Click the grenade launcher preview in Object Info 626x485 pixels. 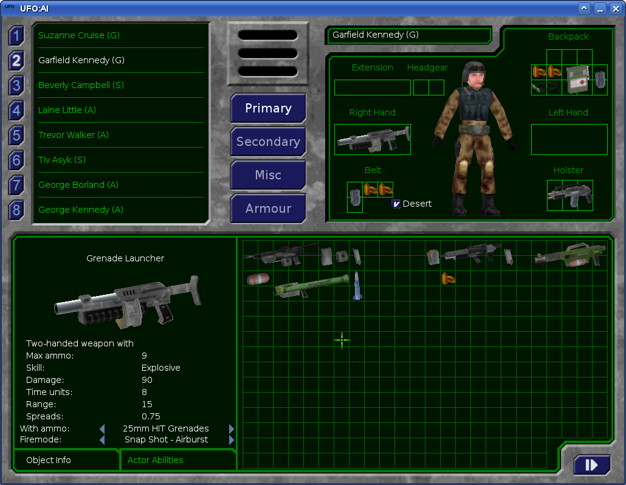pos(127,302)
